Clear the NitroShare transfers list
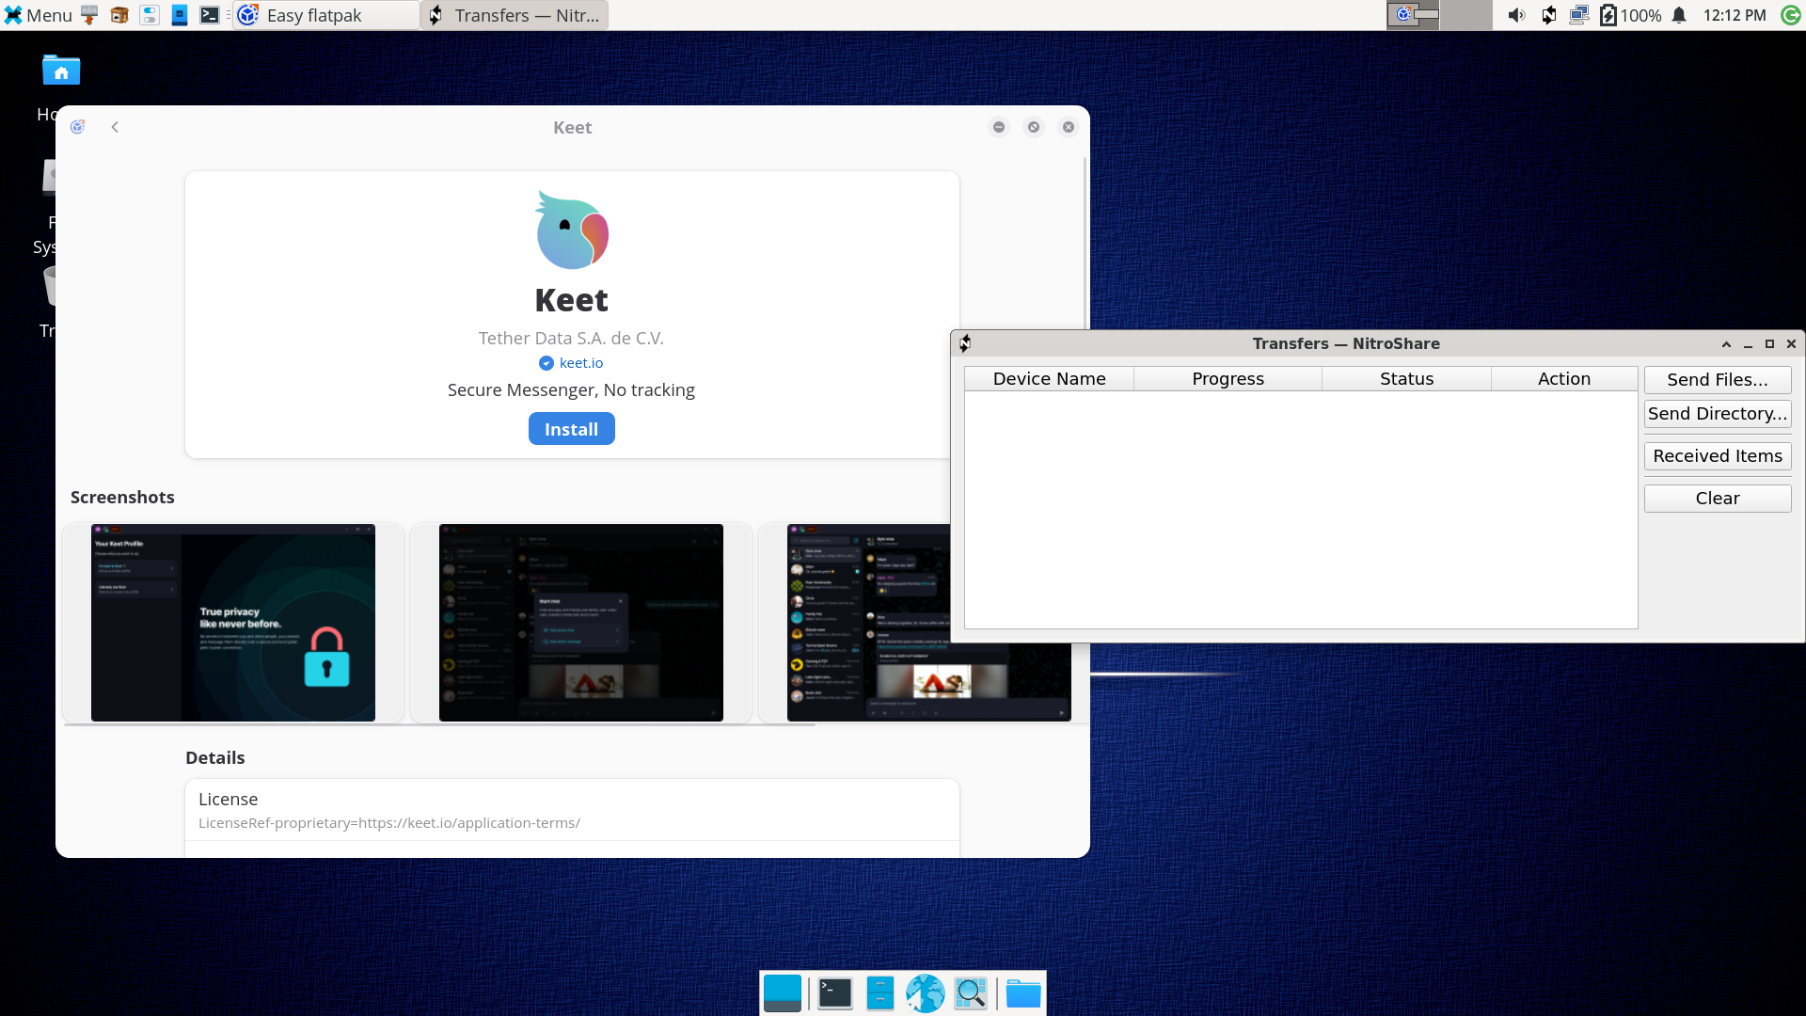Screen dimensions: 1806x1016 click(x=1718, y=499)
